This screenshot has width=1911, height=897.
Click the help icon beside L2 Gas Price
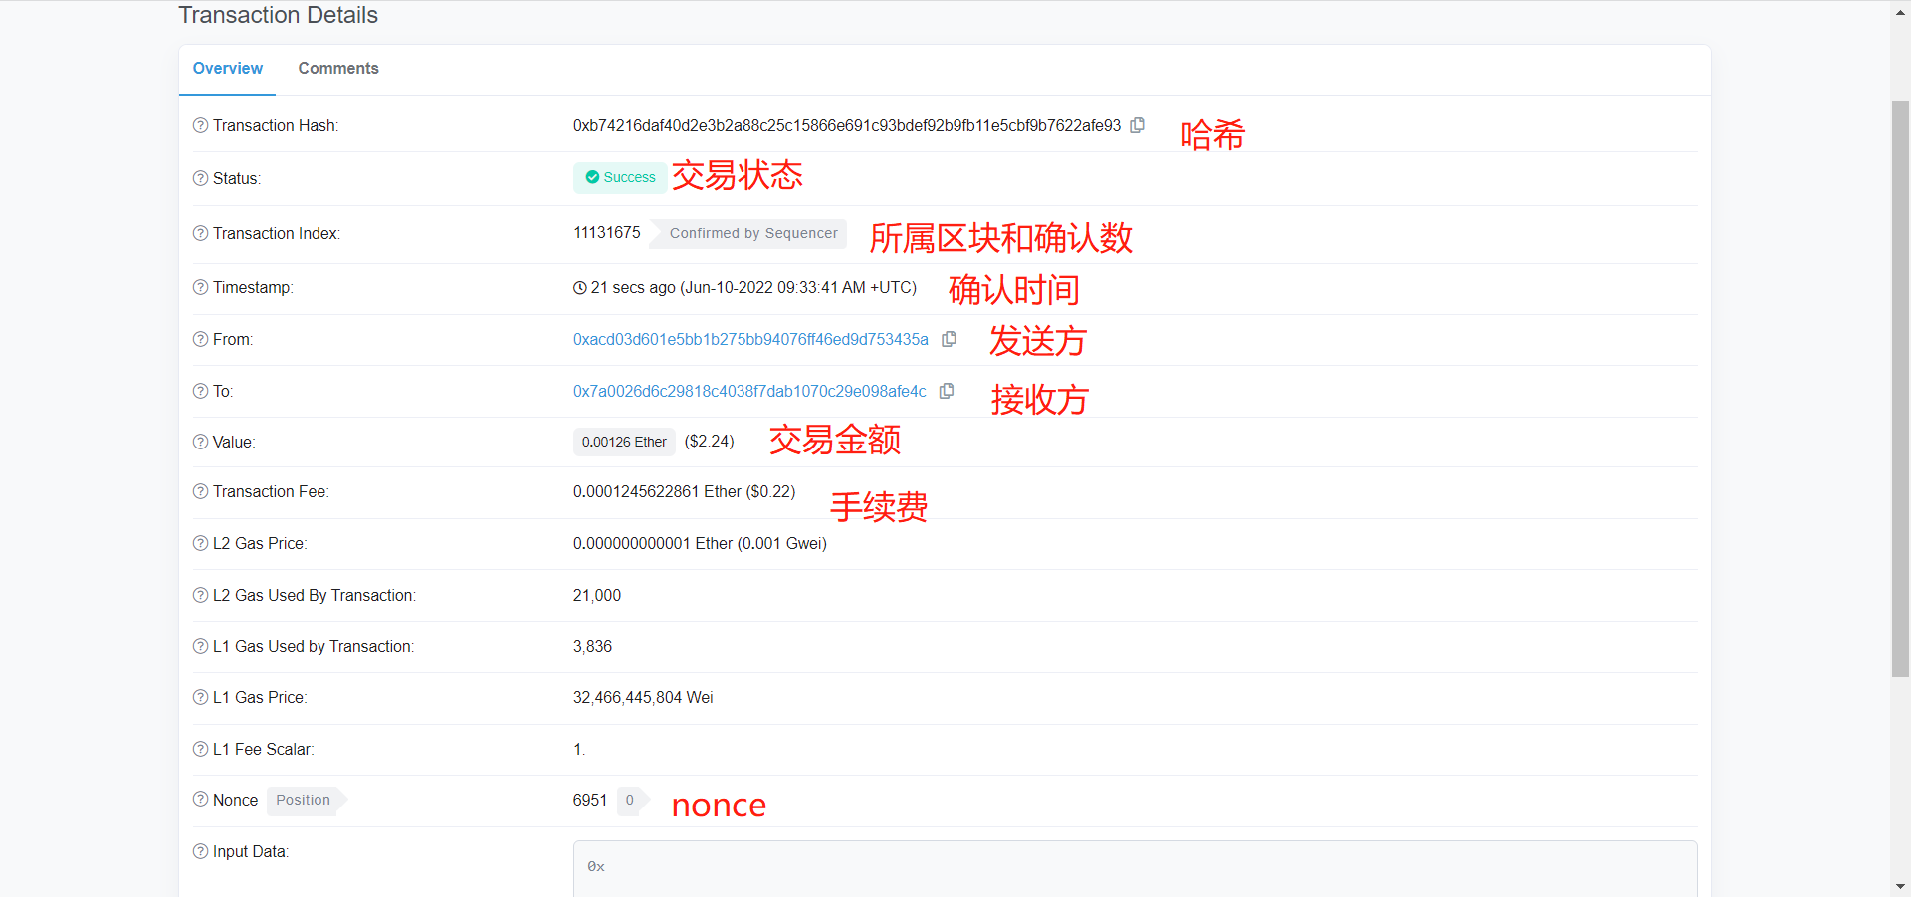(199, 543)
